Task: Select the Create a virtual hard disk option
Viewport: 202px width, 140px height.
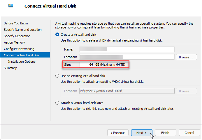Action: [57, 35]
